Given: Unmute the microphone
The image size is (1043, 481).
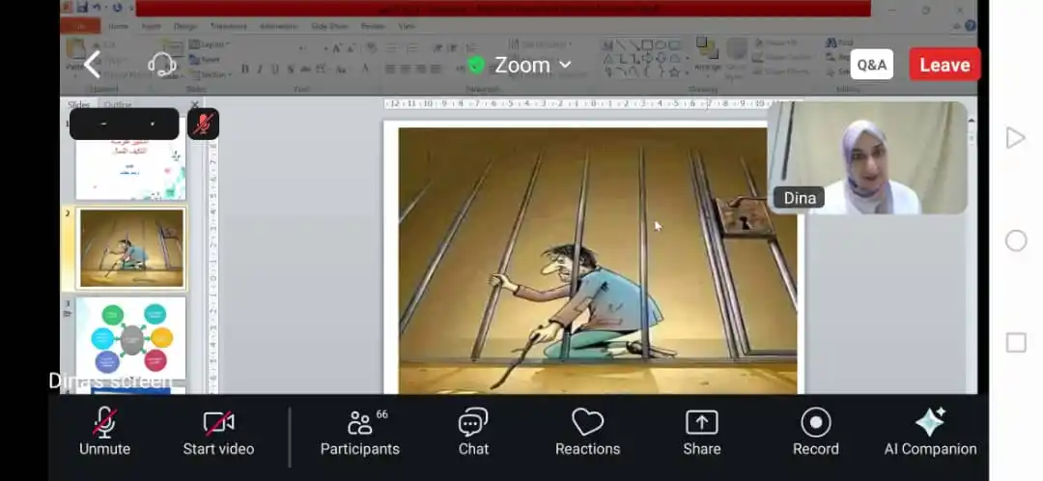Looking at the screenshot, I should coord(104,432).
